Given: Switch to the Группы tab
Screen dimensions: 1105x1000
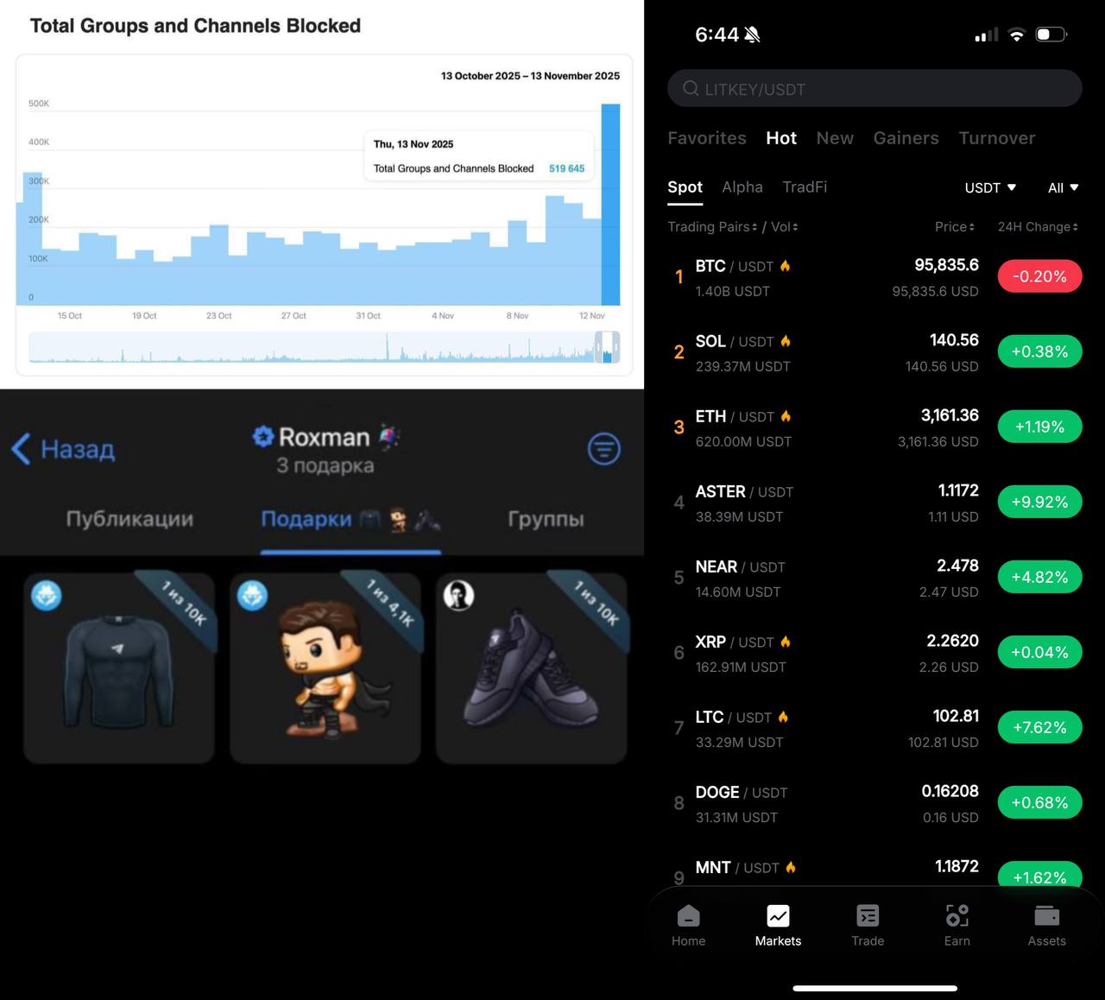Looking at the screenshot, I should click(546, 519).
